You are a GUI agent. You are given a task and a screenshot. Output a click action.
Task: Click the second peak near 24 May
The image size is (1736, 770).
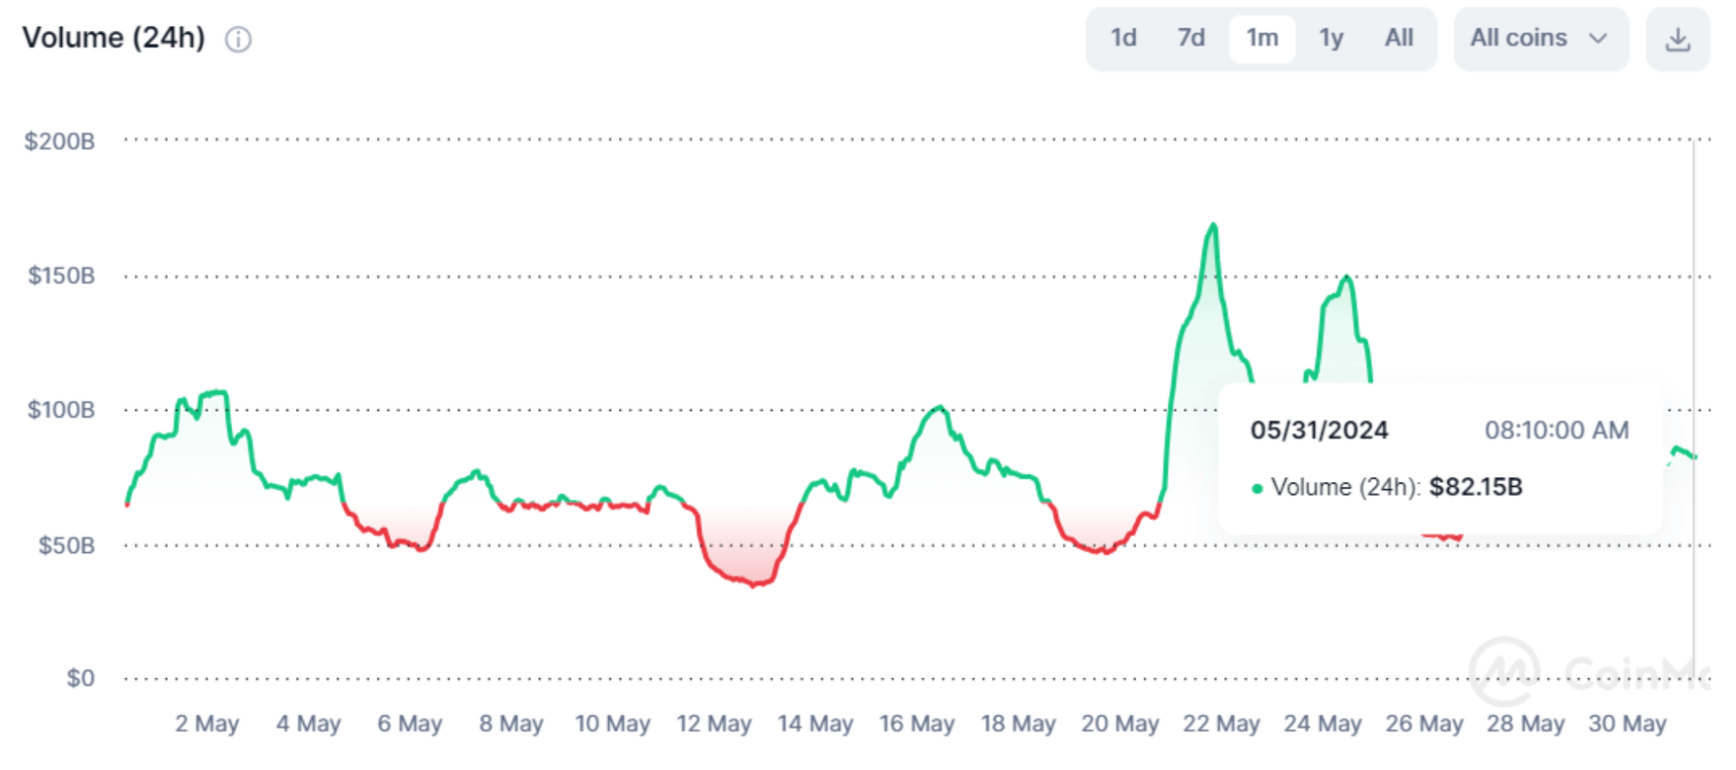click(1346, 277)
